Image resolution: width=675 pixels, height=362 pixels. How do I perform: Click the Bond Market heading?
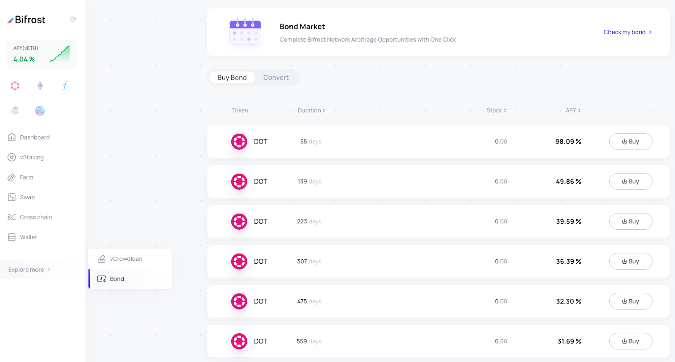pyautogui.click(x=302, y=27)
